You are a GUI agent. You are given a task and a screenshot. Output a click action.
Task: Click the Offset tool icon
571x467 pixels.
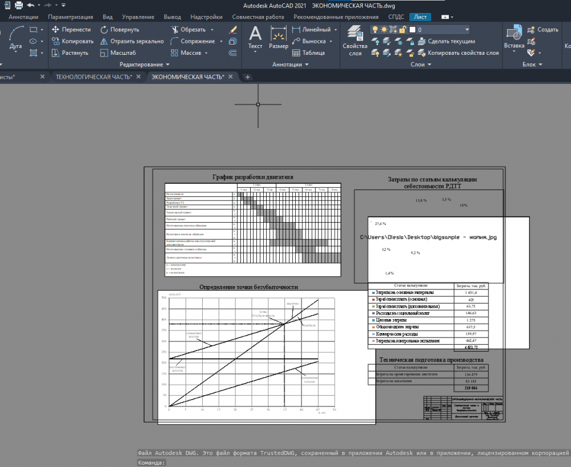coord(233,53)
